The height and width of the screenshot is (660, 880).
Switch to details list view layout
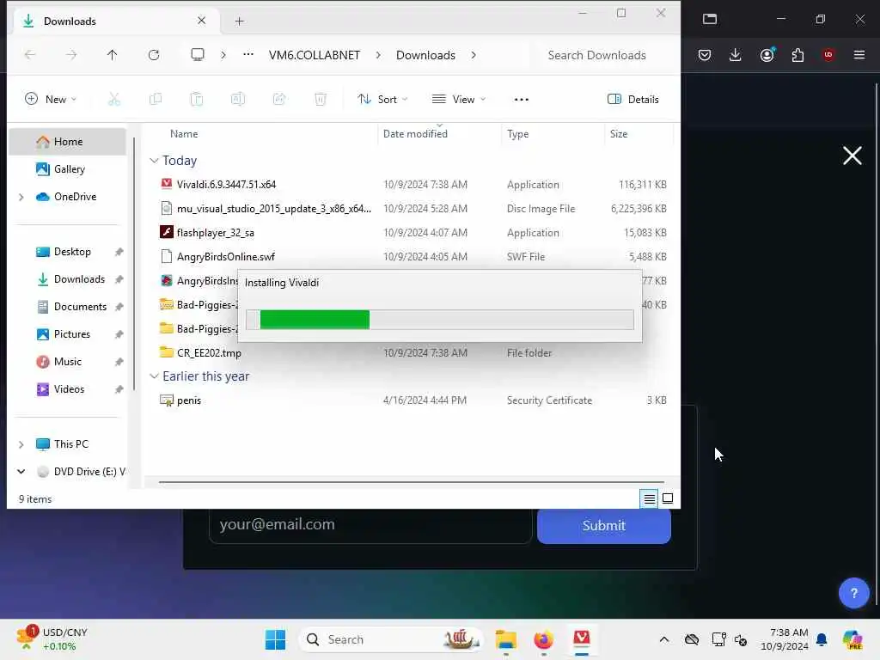(650, 498)
